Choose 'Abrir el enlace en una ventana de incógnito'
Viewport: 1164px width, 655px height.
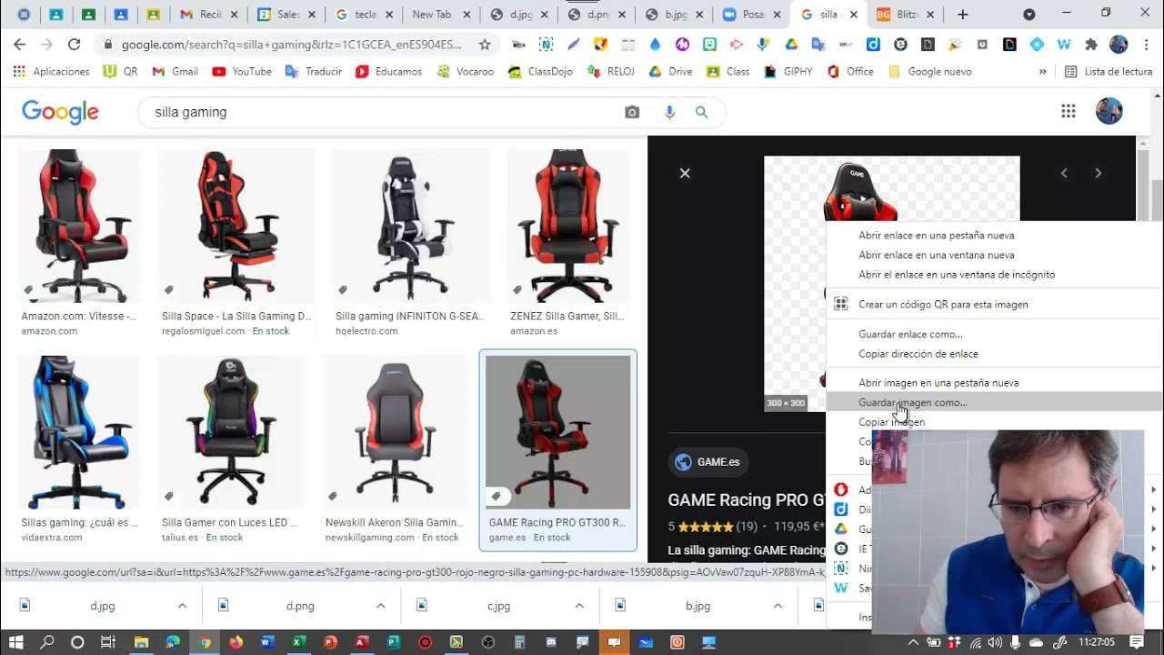pos(994,275)
